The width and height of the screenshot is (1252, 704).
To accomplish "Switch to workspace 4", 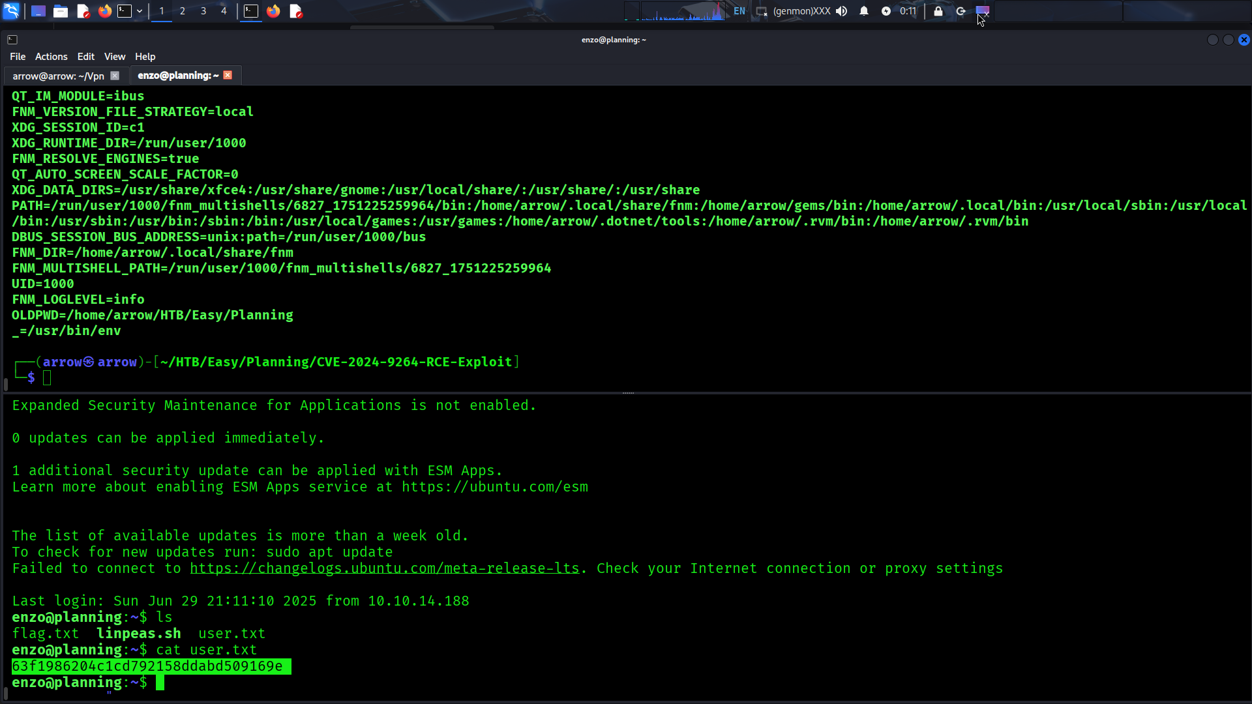I will [x=224, y=11].
